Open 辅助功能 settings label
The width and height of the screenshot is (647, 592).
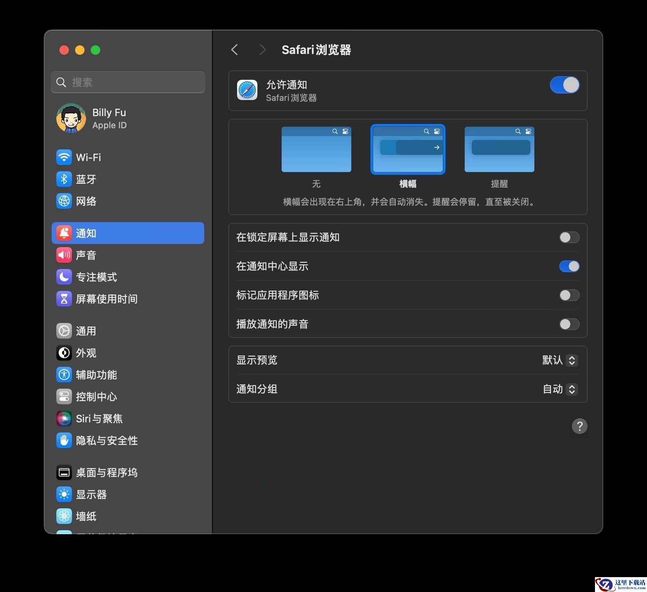point(96,375)
